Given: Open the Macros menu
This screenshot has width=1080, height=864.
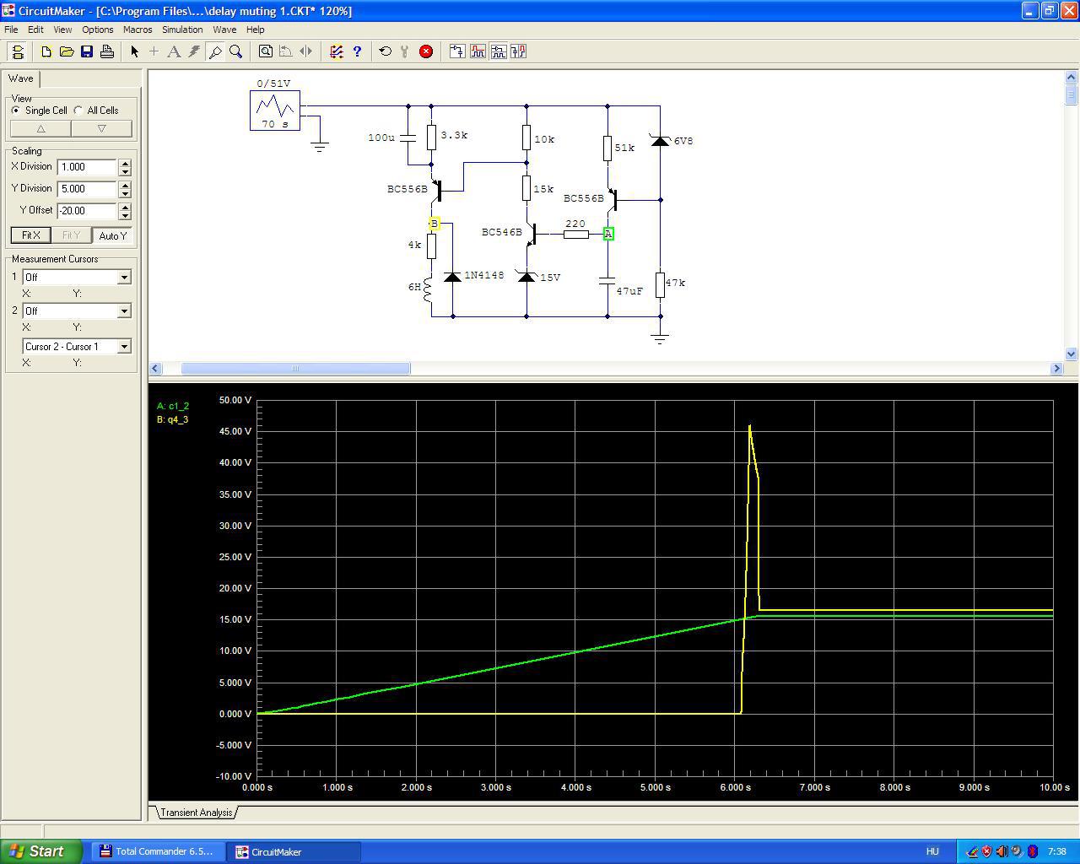Looking at the screenshot, I should tap(138, 30).
